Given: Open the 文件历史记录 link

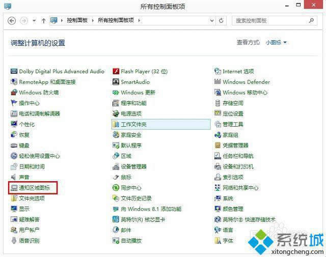Looking at the screenshot, I should [136, 198].
